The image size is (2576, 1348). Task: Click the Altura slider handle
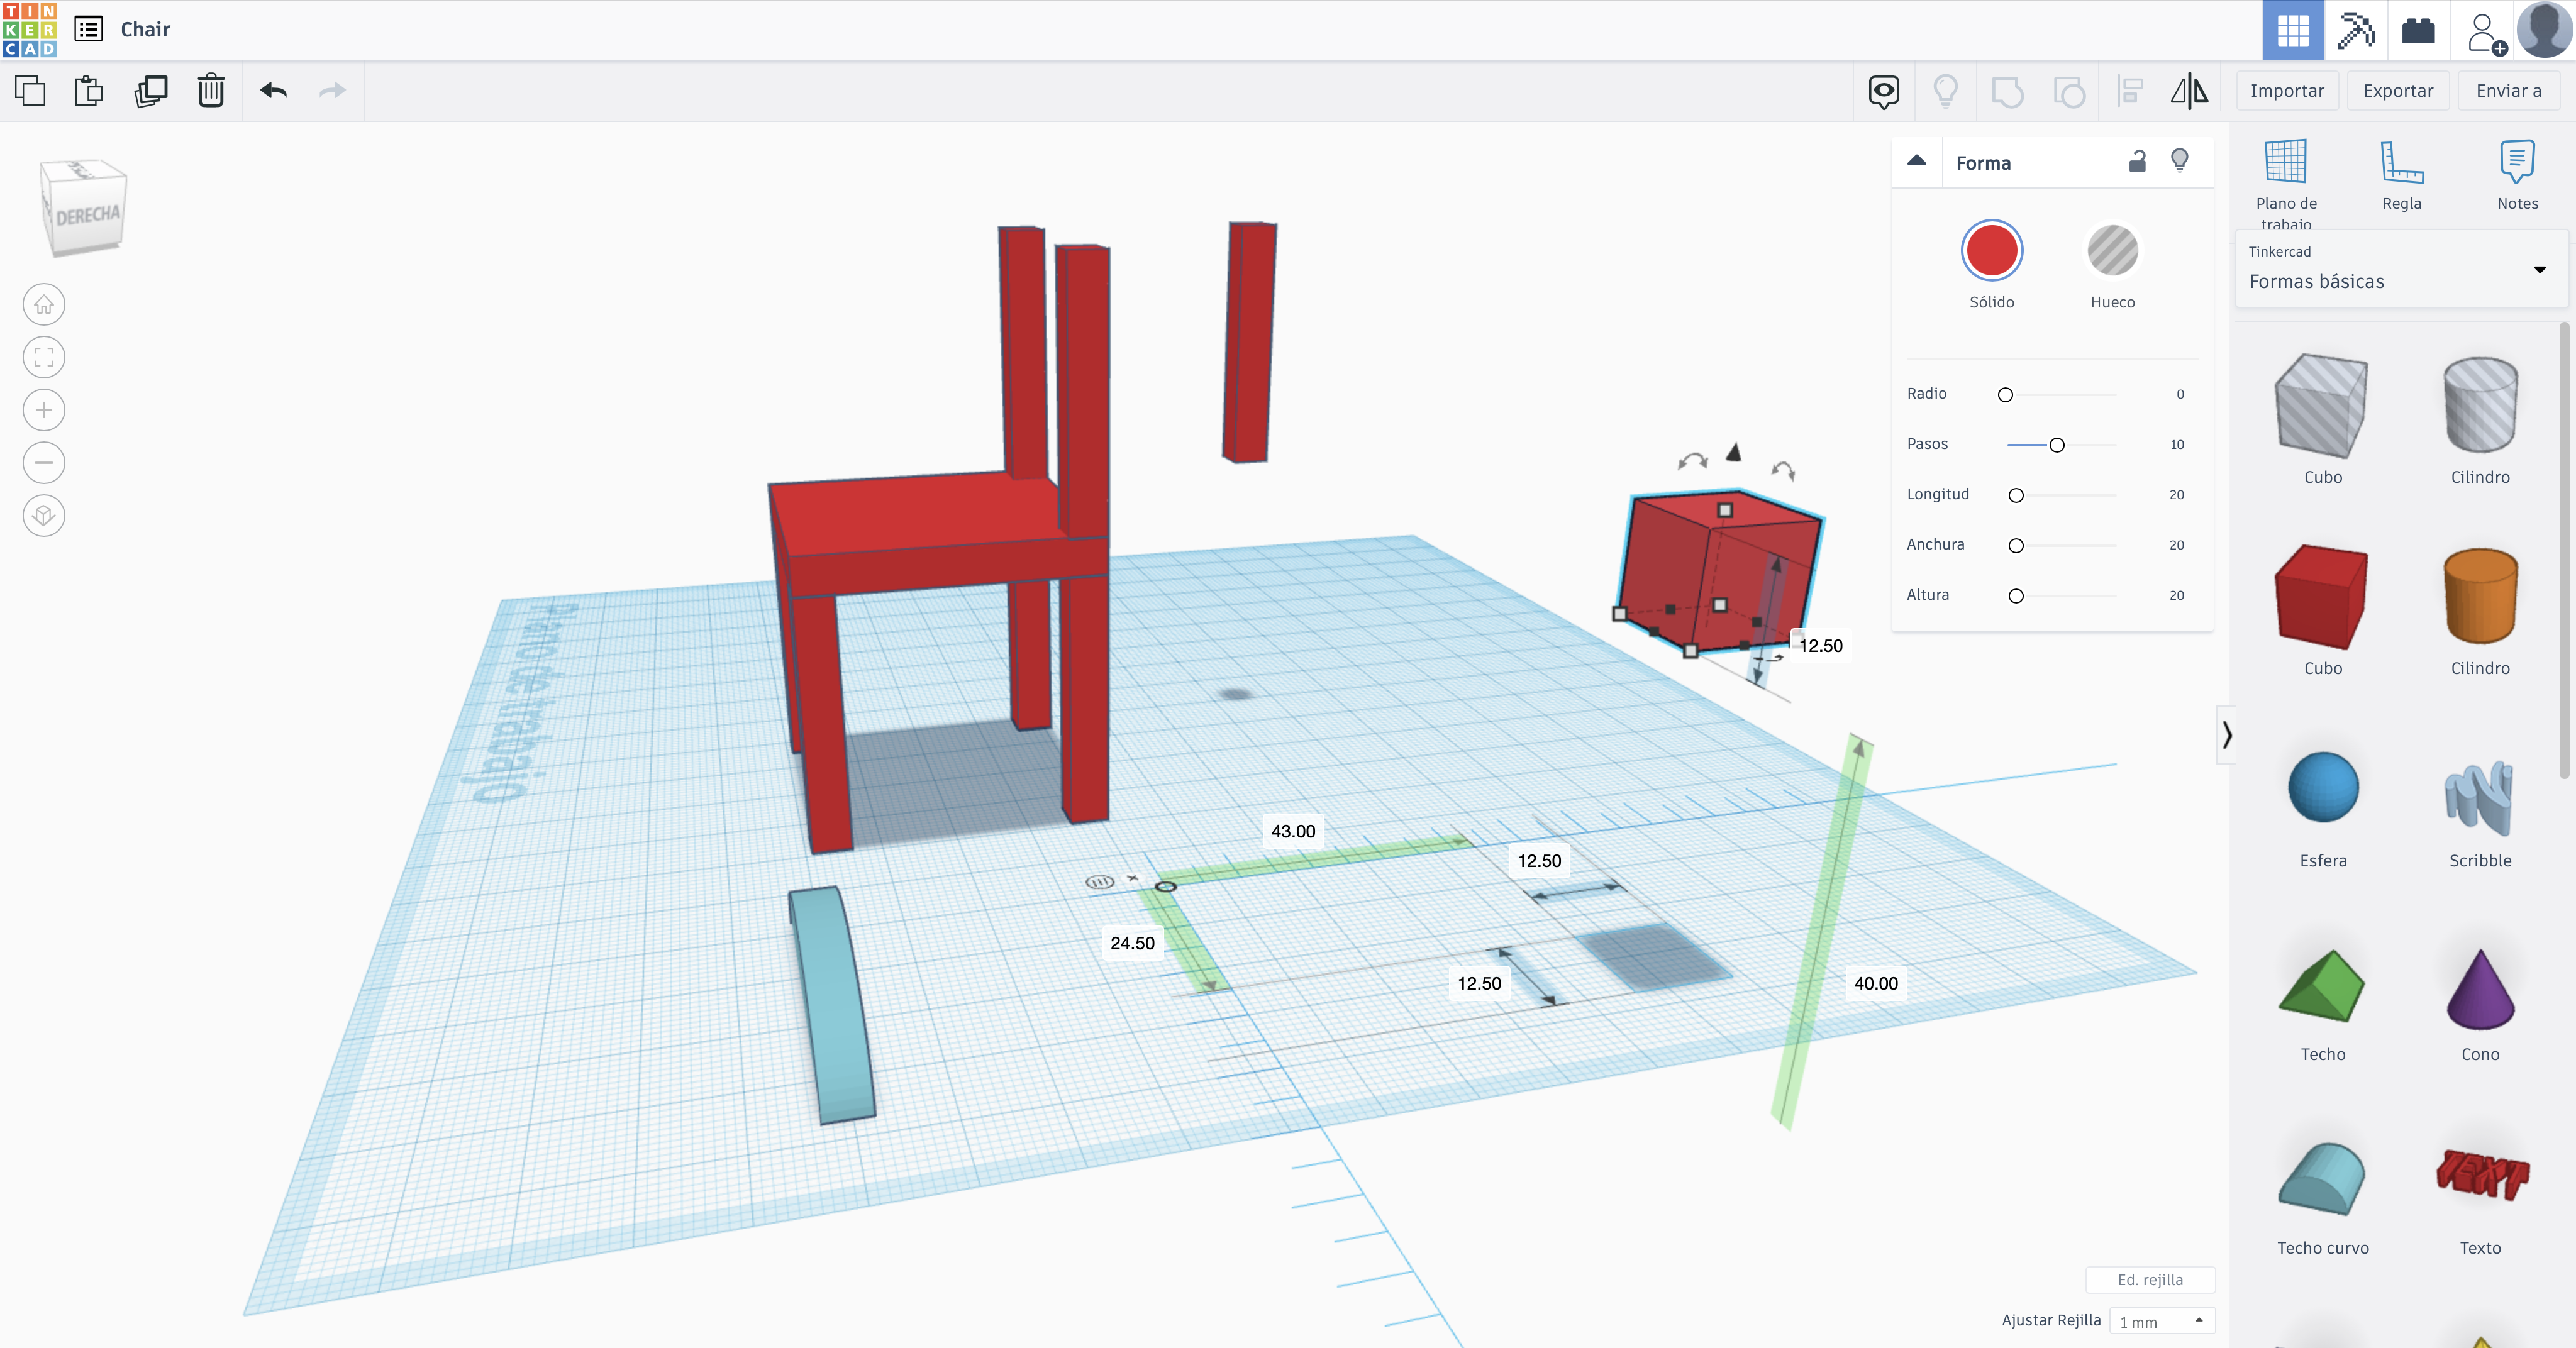point(2016,596)
